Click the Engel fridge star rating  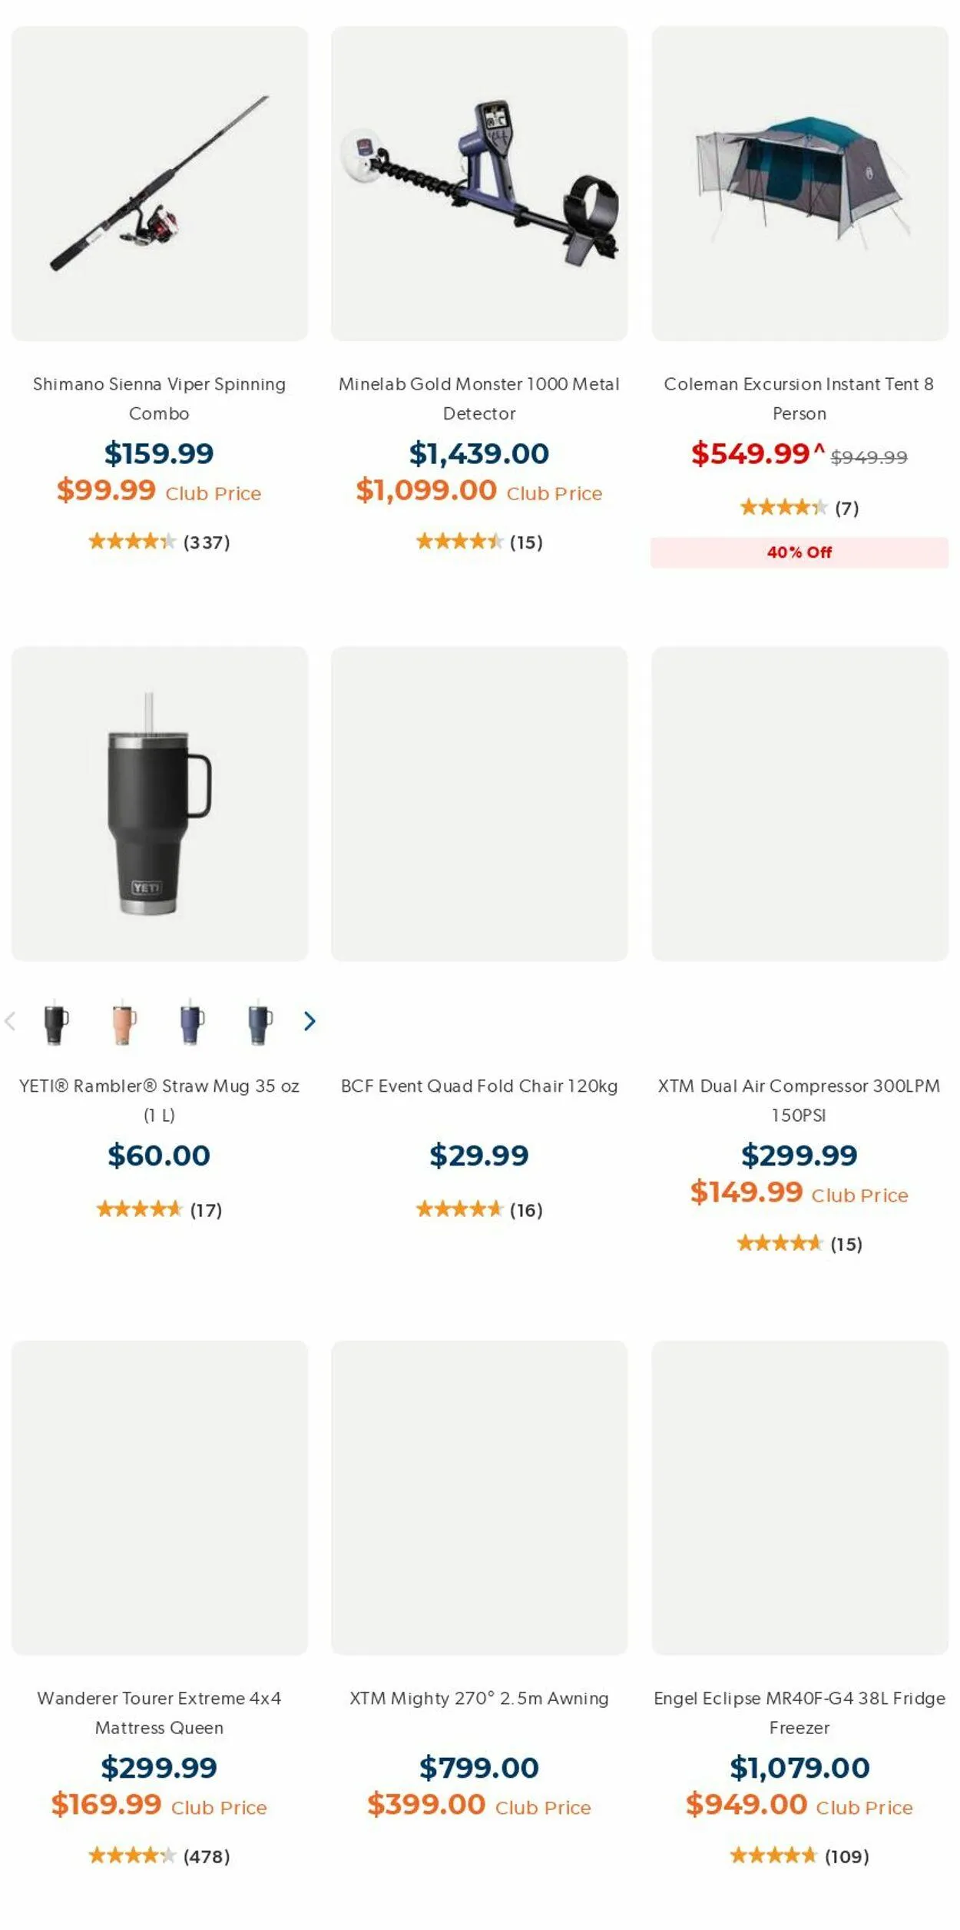(773, 1856)
